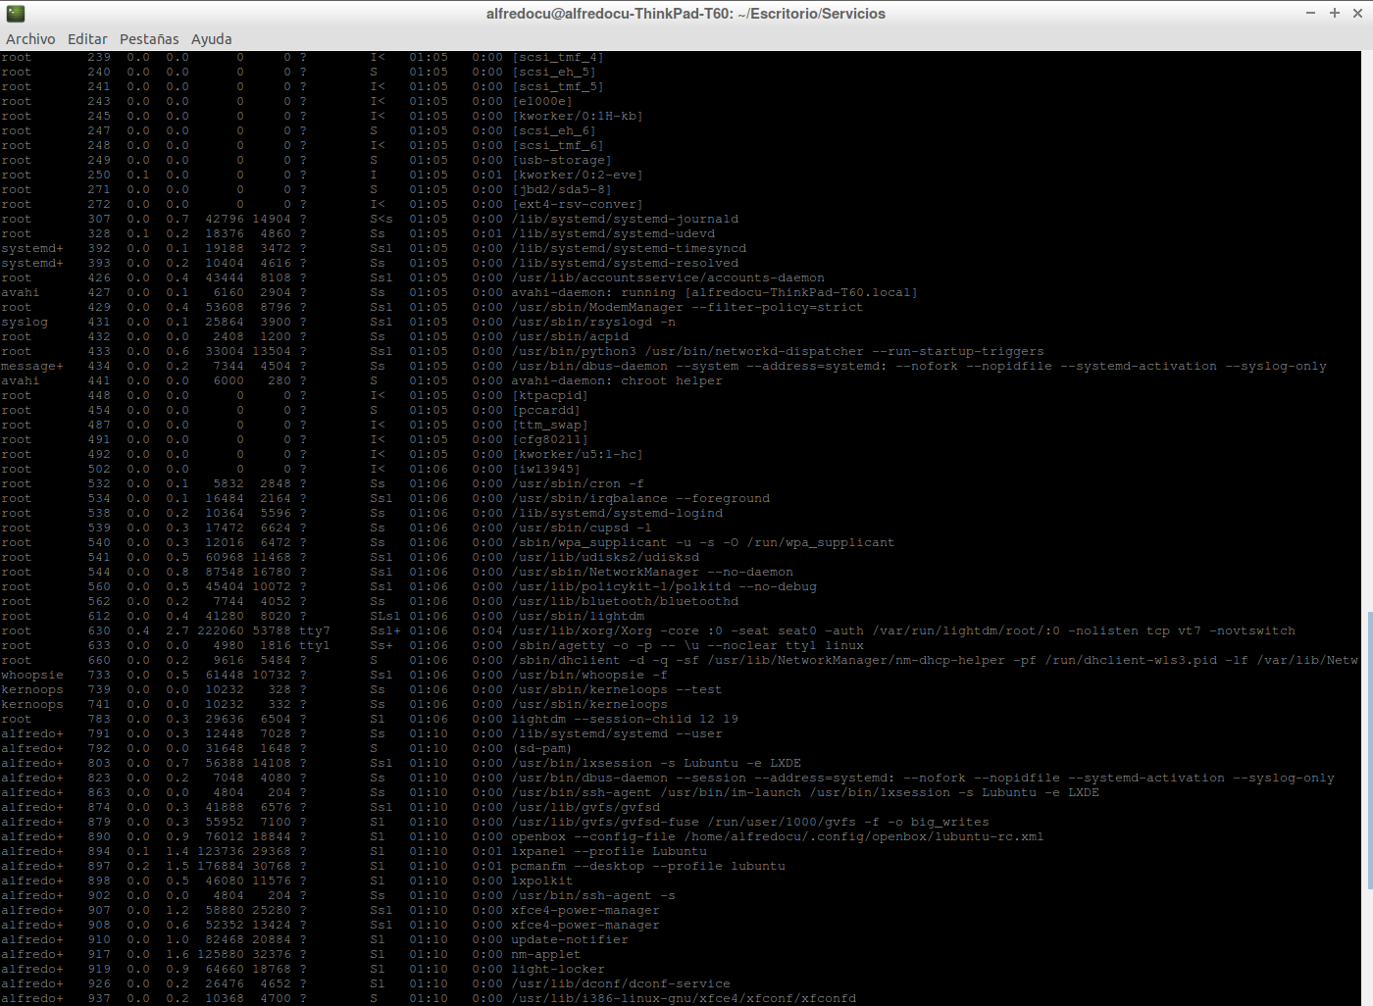Open the Archivo menu

(30, 39)
